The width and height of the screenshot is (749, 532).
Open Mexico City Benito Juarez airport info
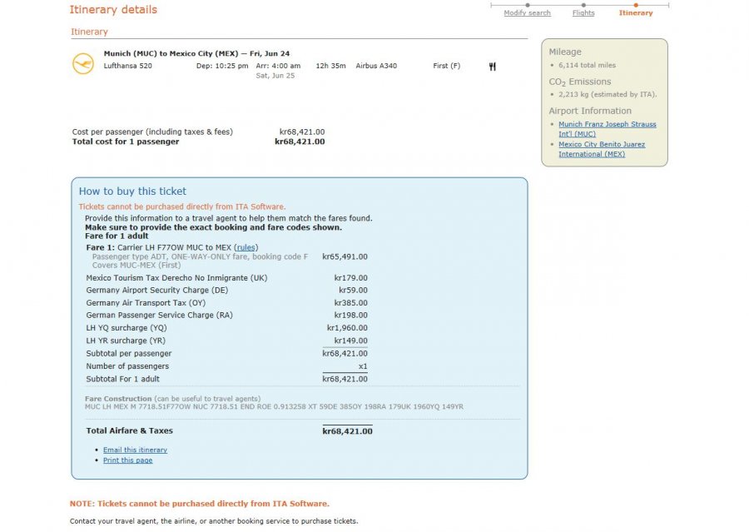pyautogui.click(x=601, y=149)
